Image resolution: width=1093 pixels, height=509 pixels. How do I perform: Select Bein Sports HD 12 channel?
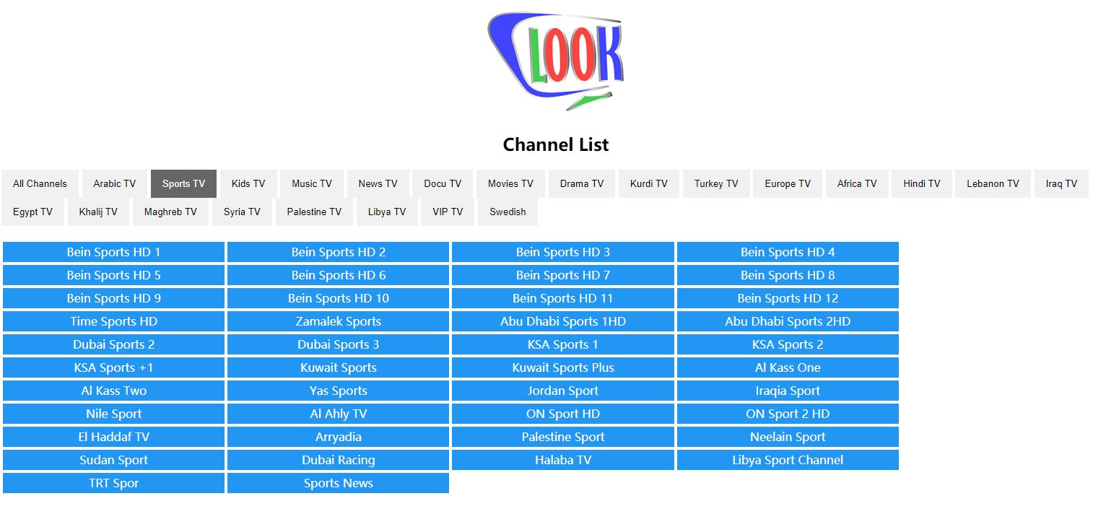click(x=788, y=298)
